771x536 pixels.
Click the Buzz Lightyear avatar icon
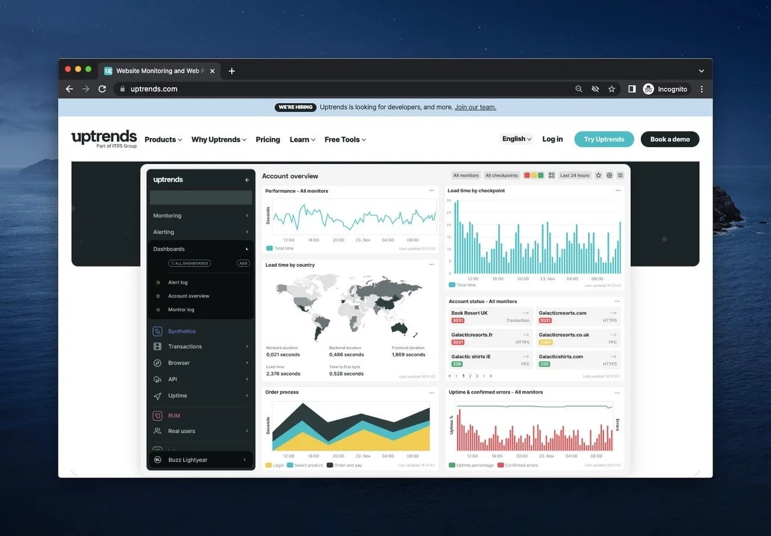tap(158, 459)
